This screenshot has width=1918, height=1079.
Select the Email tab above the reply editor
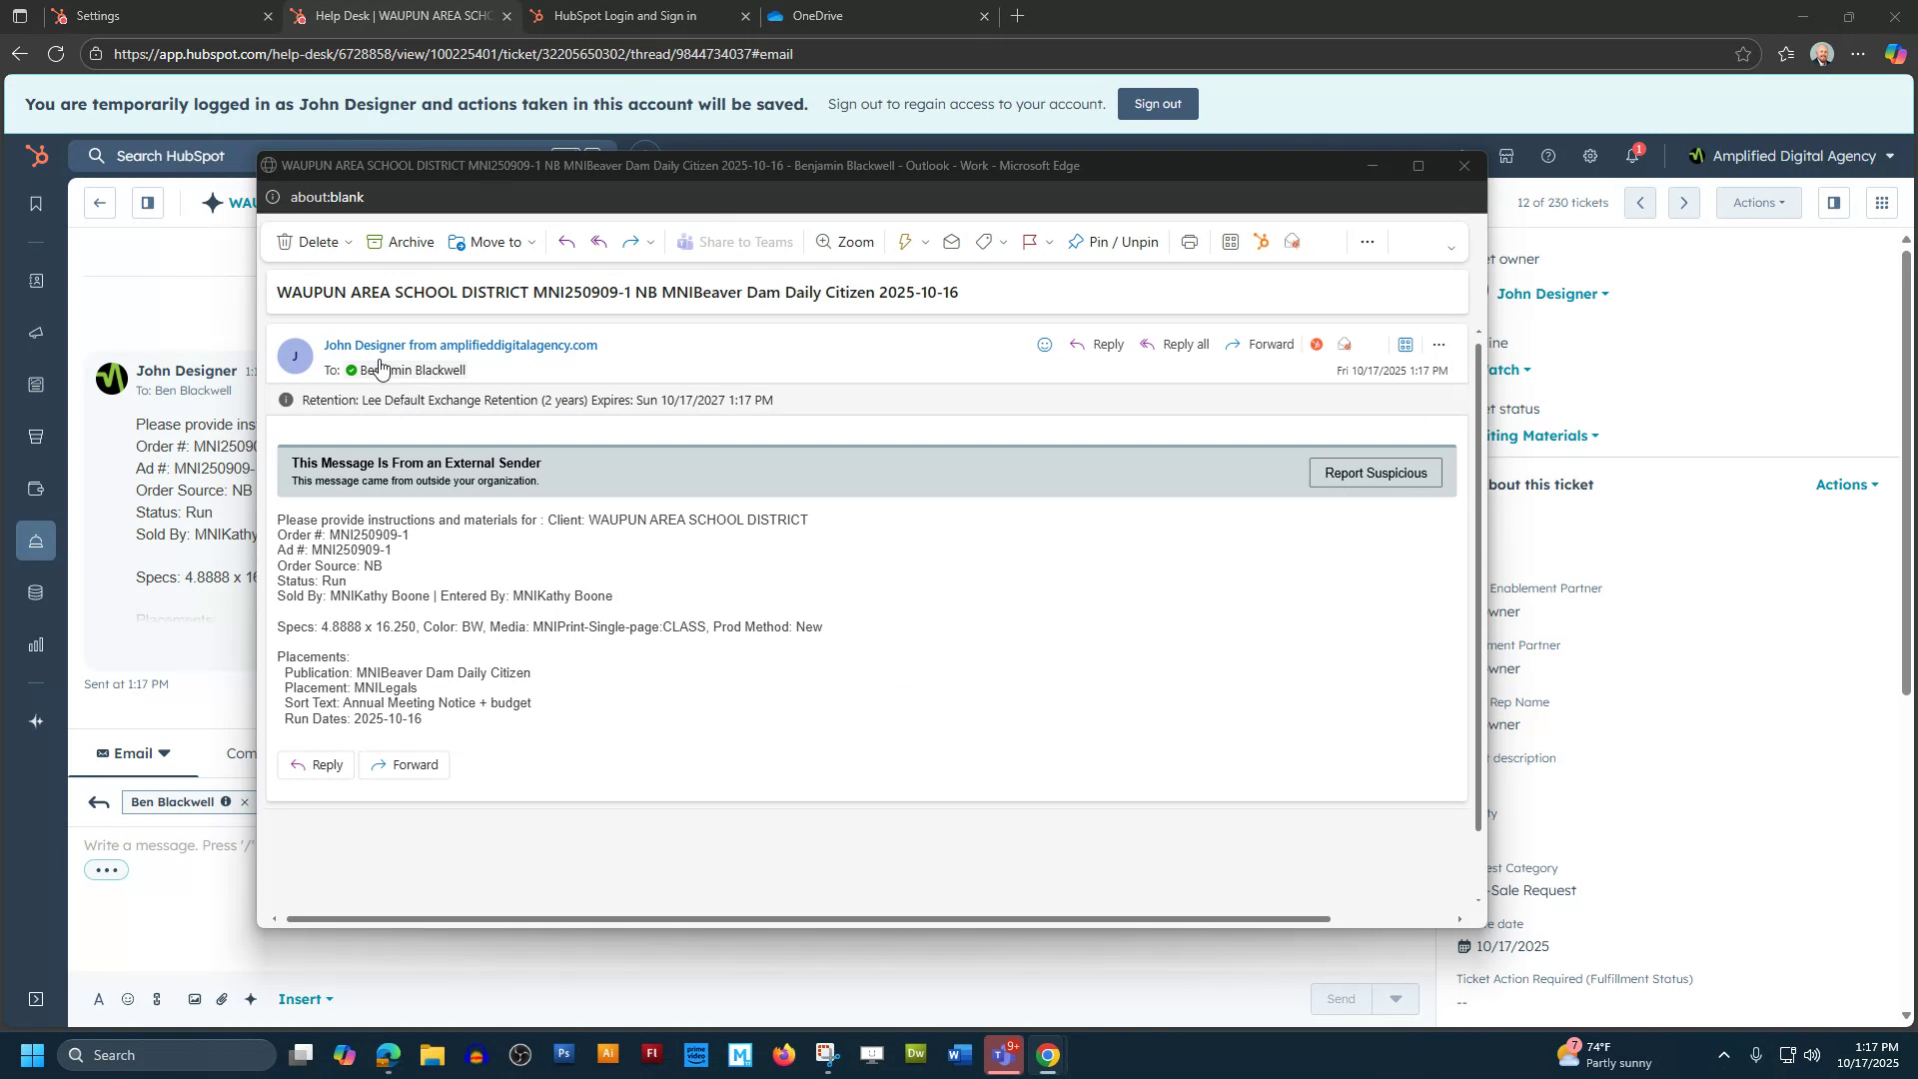coord(131,753)
